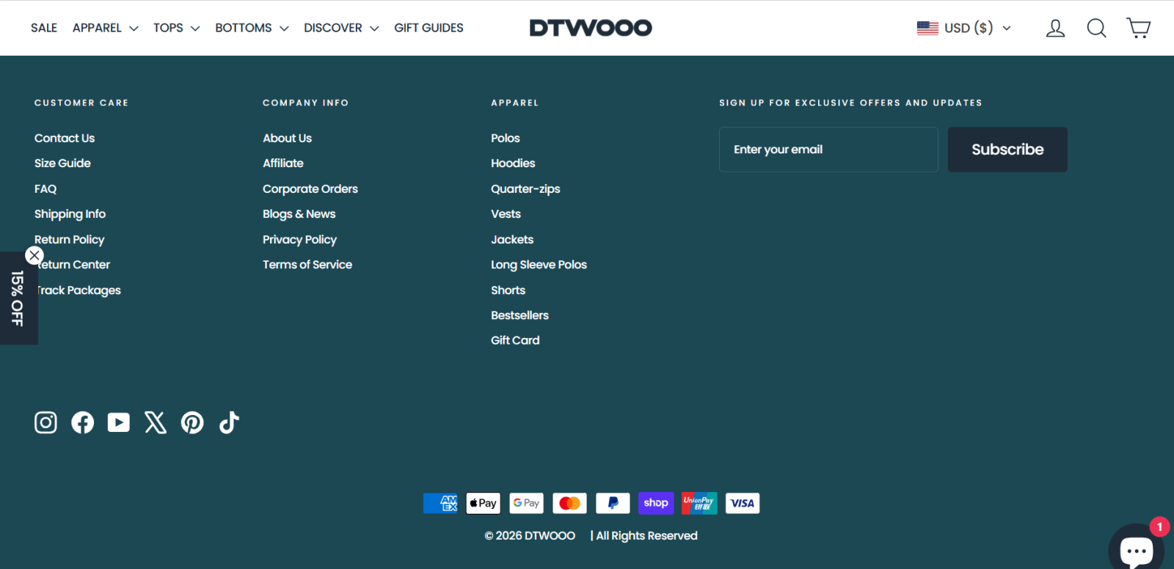Browse the Vests apparel link

[506, 214]
